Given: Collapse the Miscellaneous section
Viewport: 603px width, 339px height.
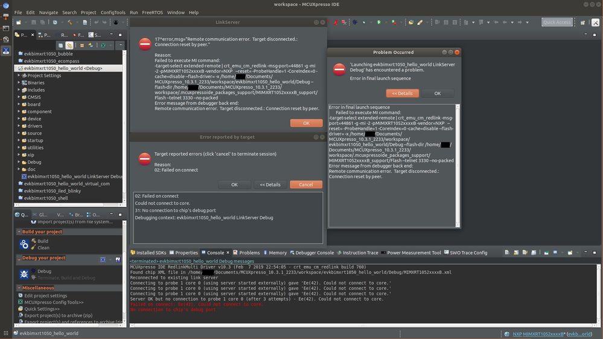Looking at the screenshot, I should 19,288.
